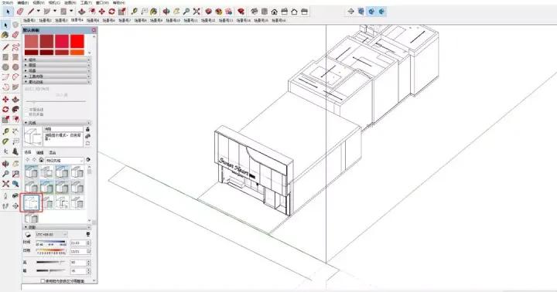Pick the orange color swatch
The width and height of the screenshot is (557, 292).
point(77,53)
